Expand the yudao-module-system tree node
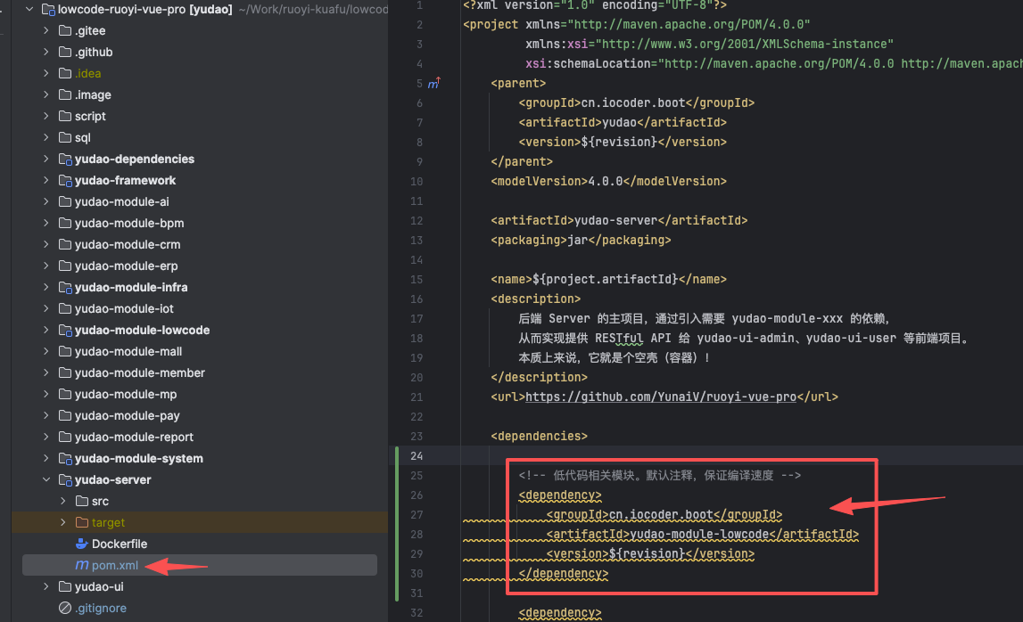Screen dimensions: 1023x622 [46, 458]
